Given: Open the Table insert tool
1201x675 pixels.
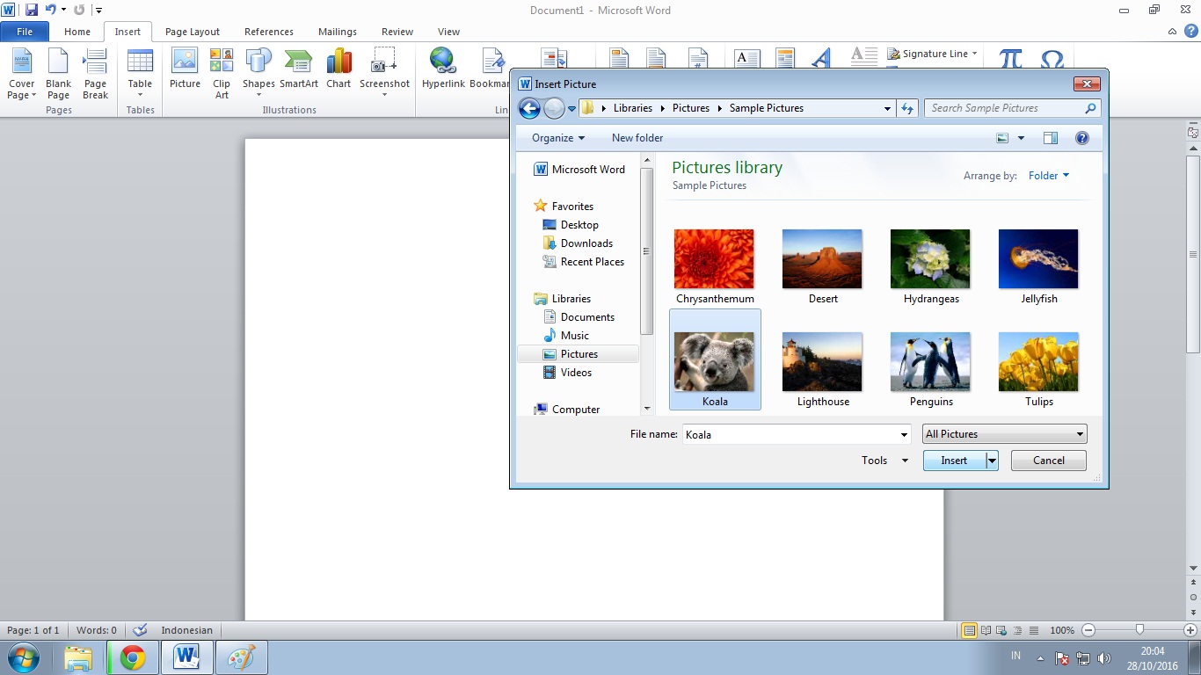Looking at the screenshot, I should (140, 74).
